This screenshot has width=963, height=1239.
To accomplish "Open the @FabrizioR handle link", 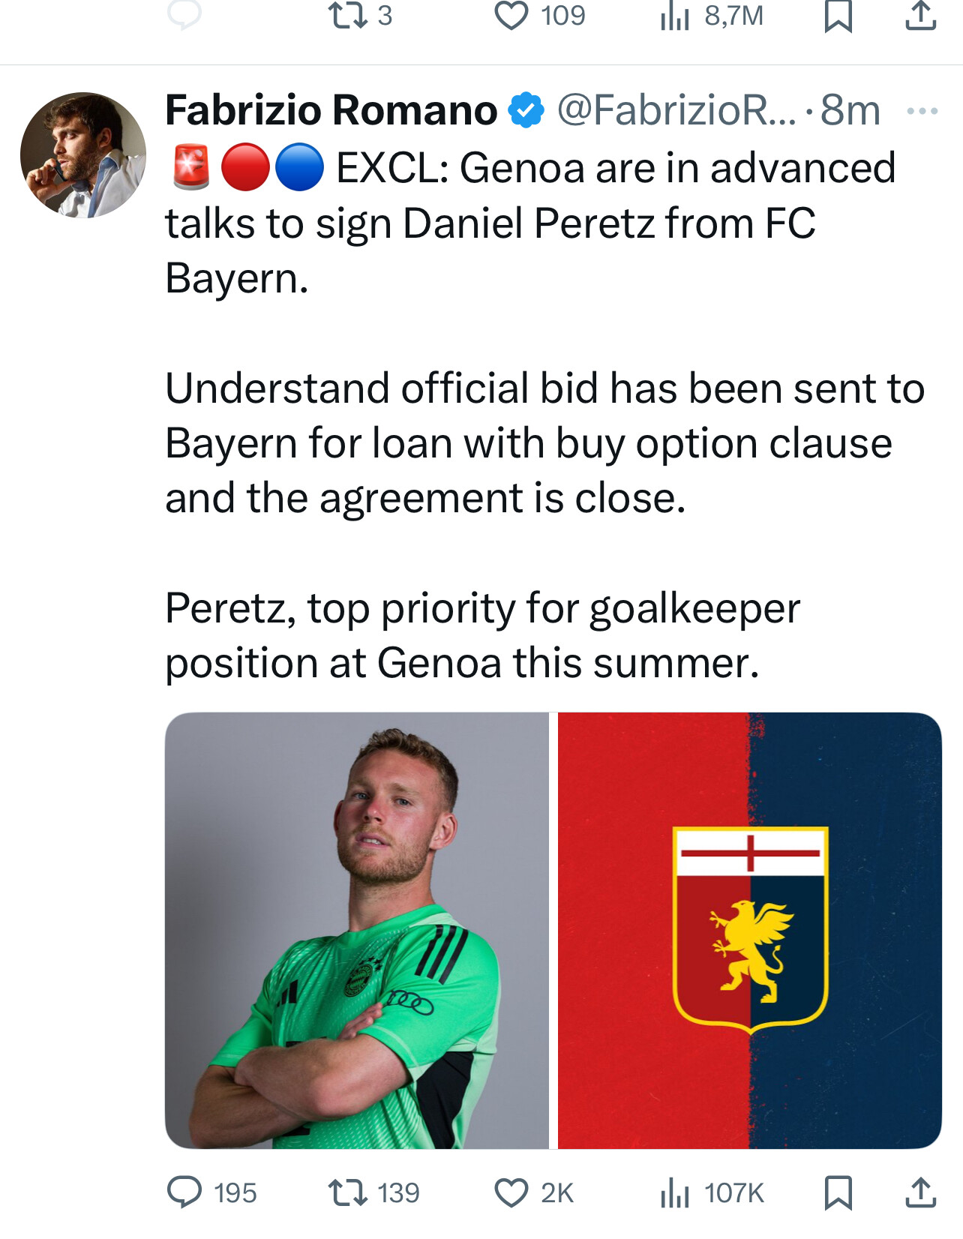I will [x=675, y=111].
